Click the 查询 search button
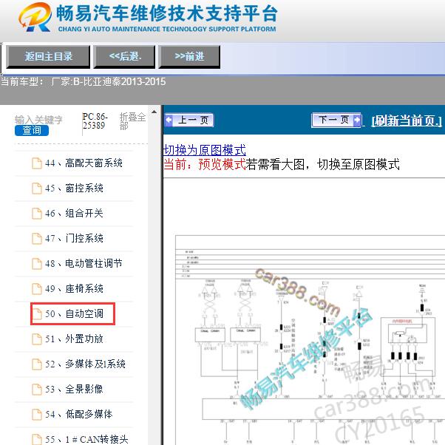This screenshot has height=445, width=445. 32,130
